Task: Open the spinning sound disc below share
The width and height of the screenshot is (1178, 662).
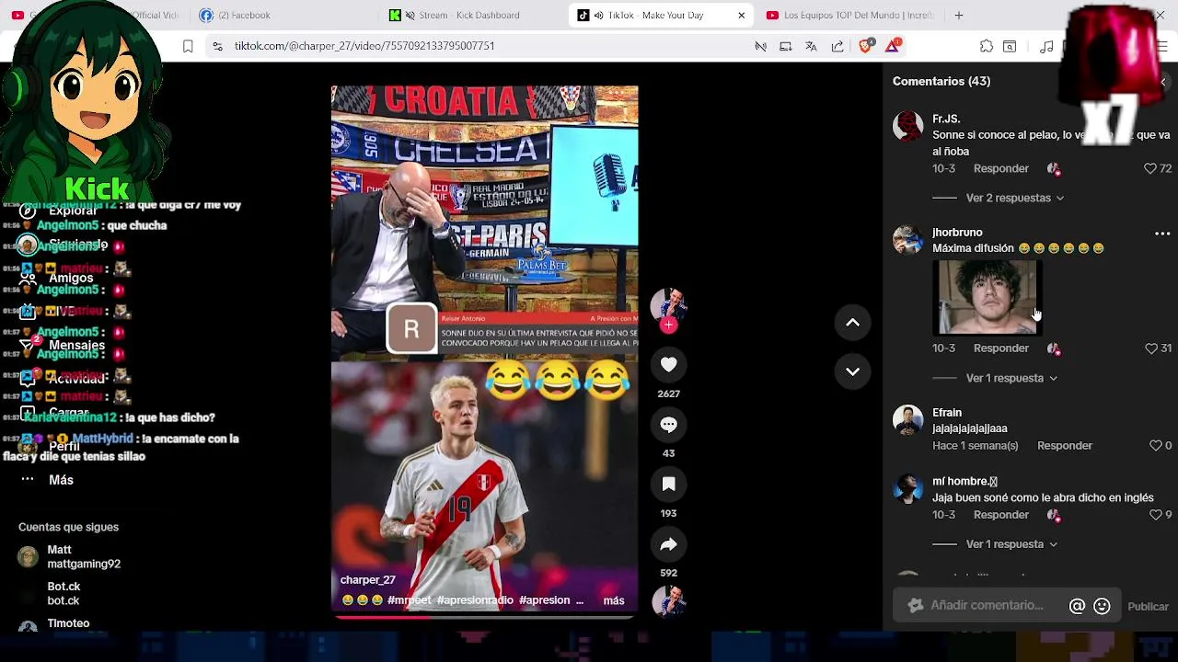Action: 669,601
